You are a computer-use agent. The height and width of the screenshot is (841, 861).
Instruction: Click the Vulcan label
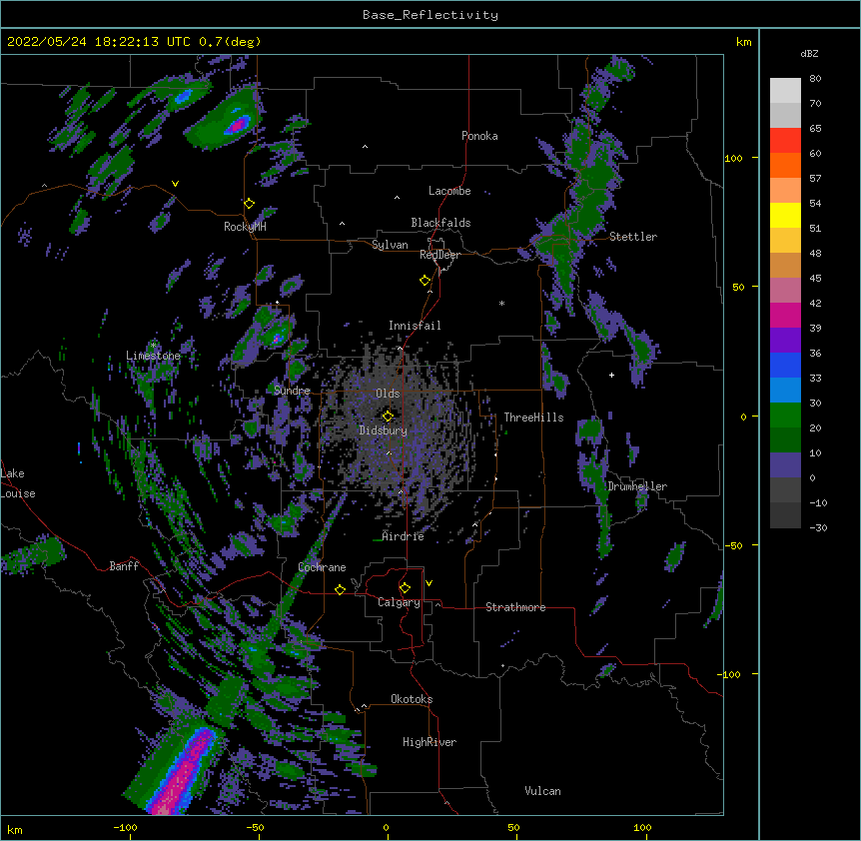(x=542, y=791)
